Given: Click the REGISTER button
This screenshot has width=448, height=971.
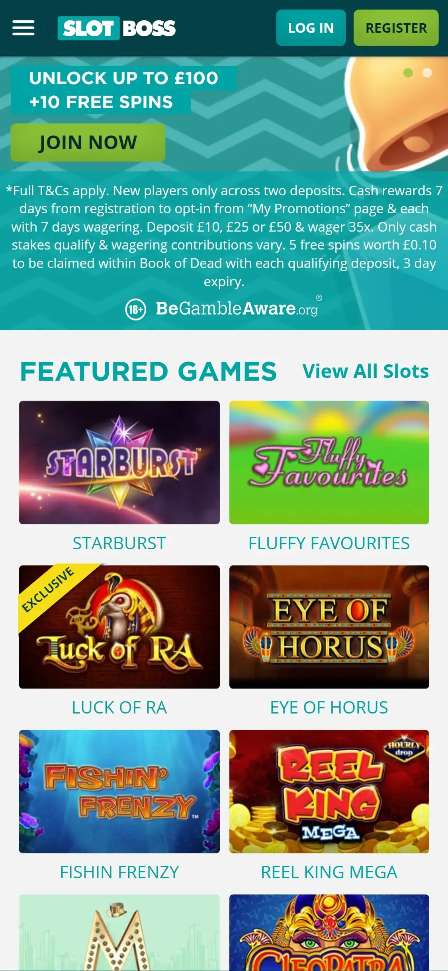Looking at the screenshot, I should pyautogui.click(x=396, y=28).
